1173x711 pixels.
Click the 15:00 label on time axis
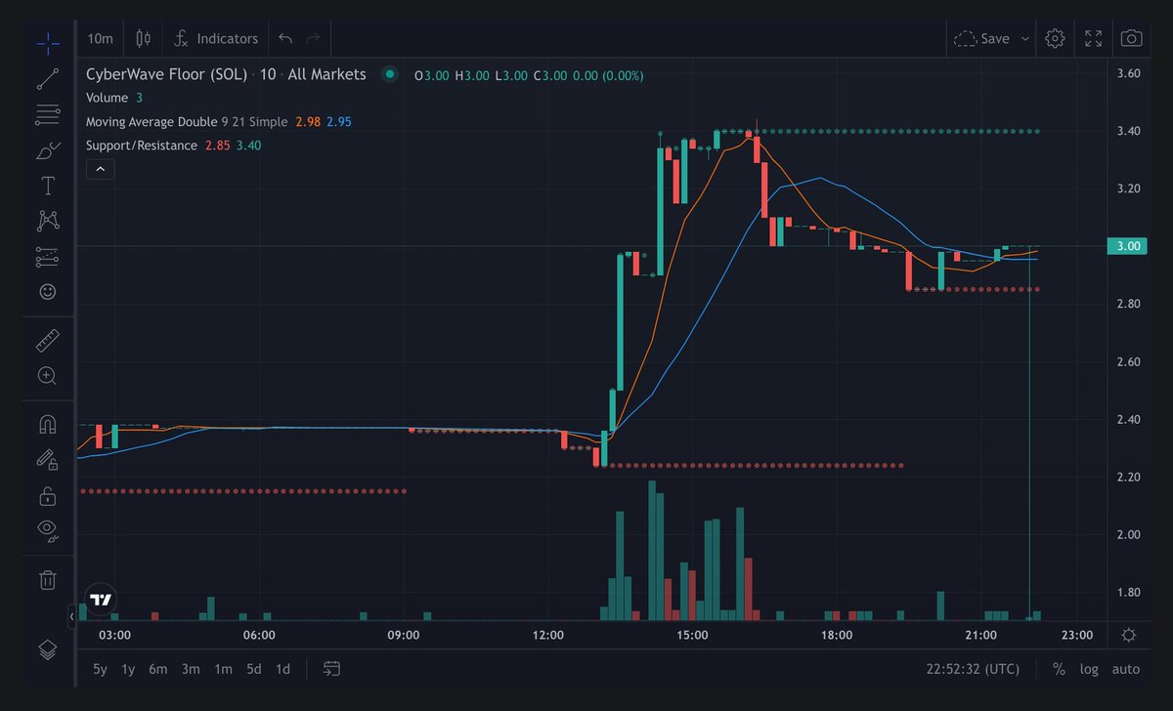(x=692, y=635)
